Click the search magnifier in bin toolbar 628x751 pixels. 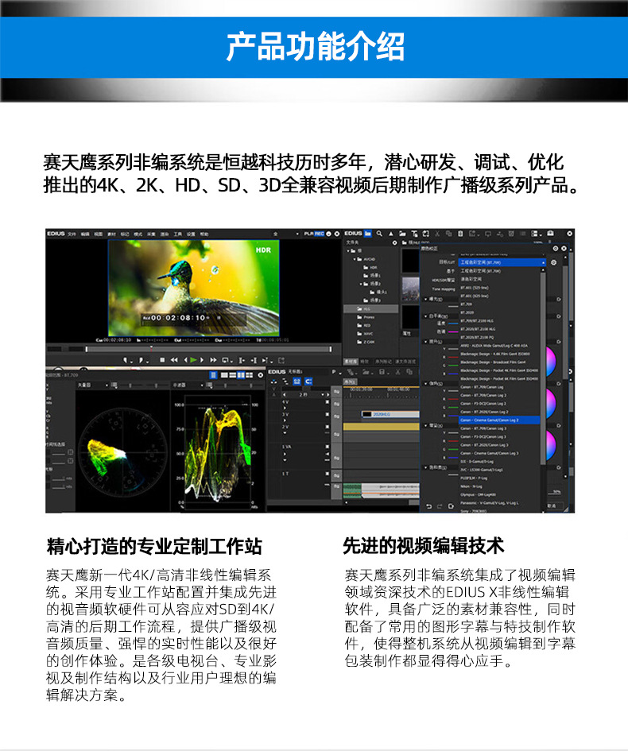pyautogui.click(x=379, y=234)
